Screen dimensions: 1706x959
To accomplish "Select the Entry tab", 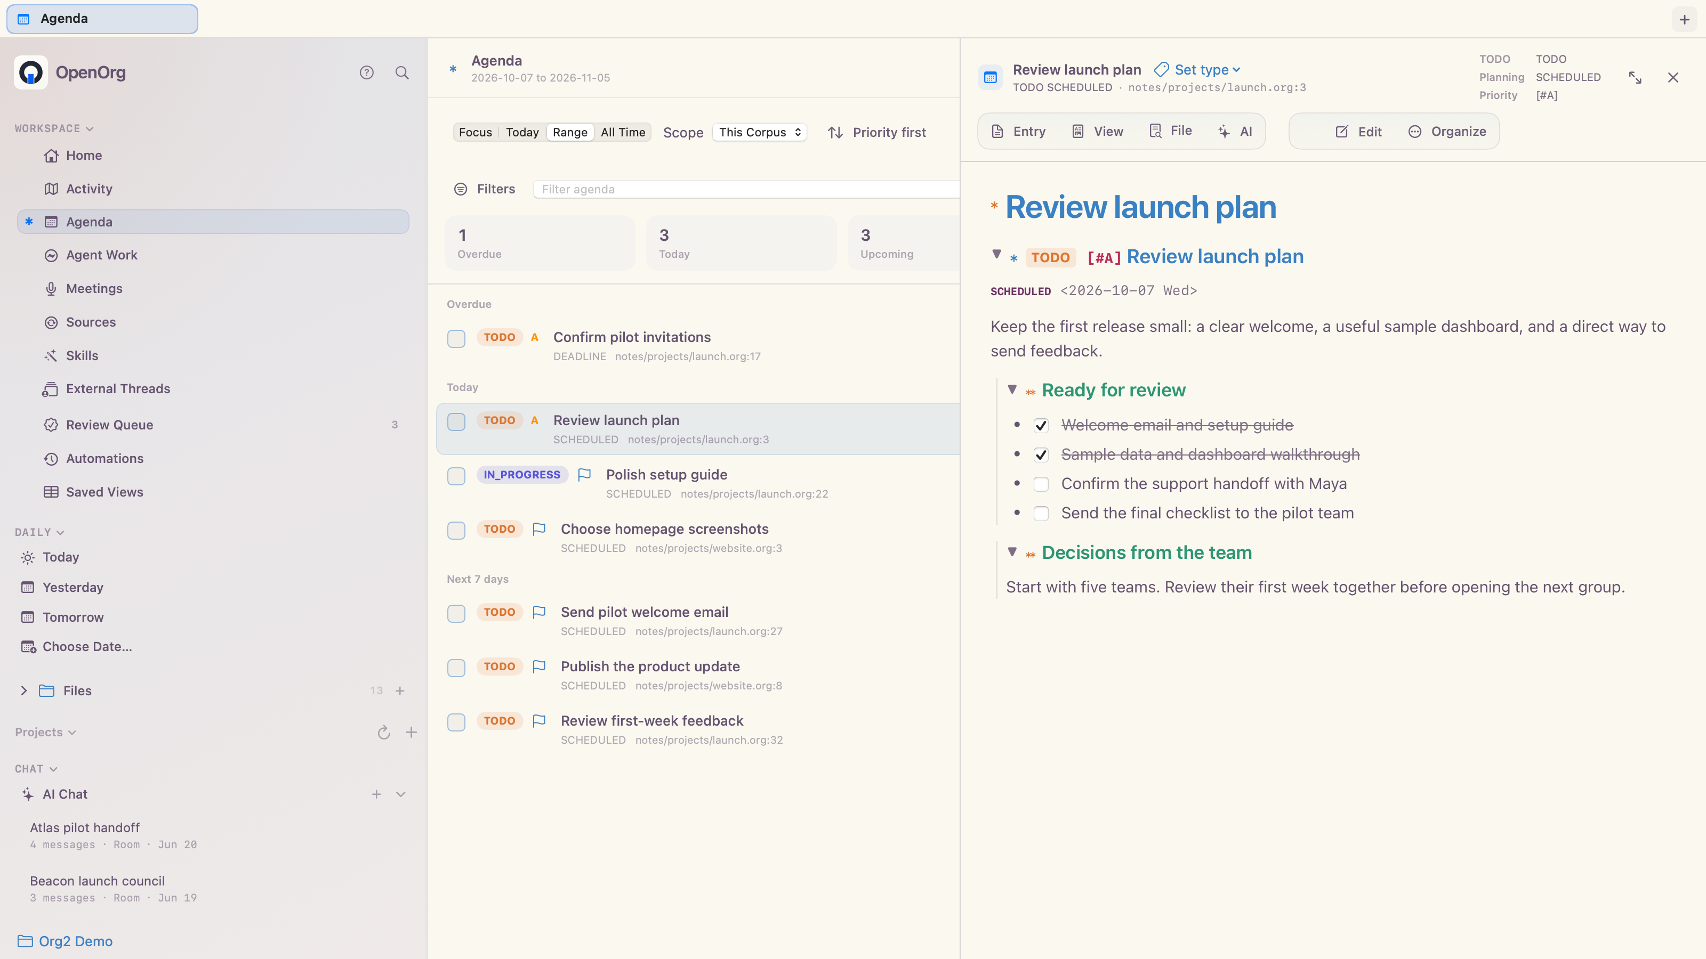I will (1019, 132).
